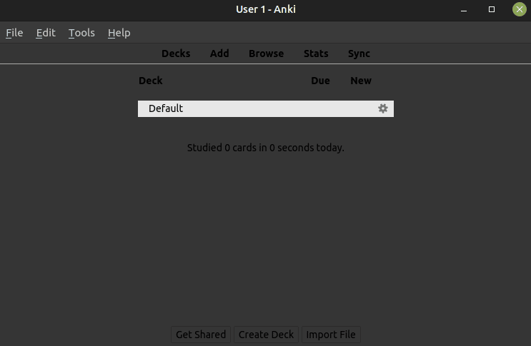Select the Default deck
531x346 pixels.
166,108
